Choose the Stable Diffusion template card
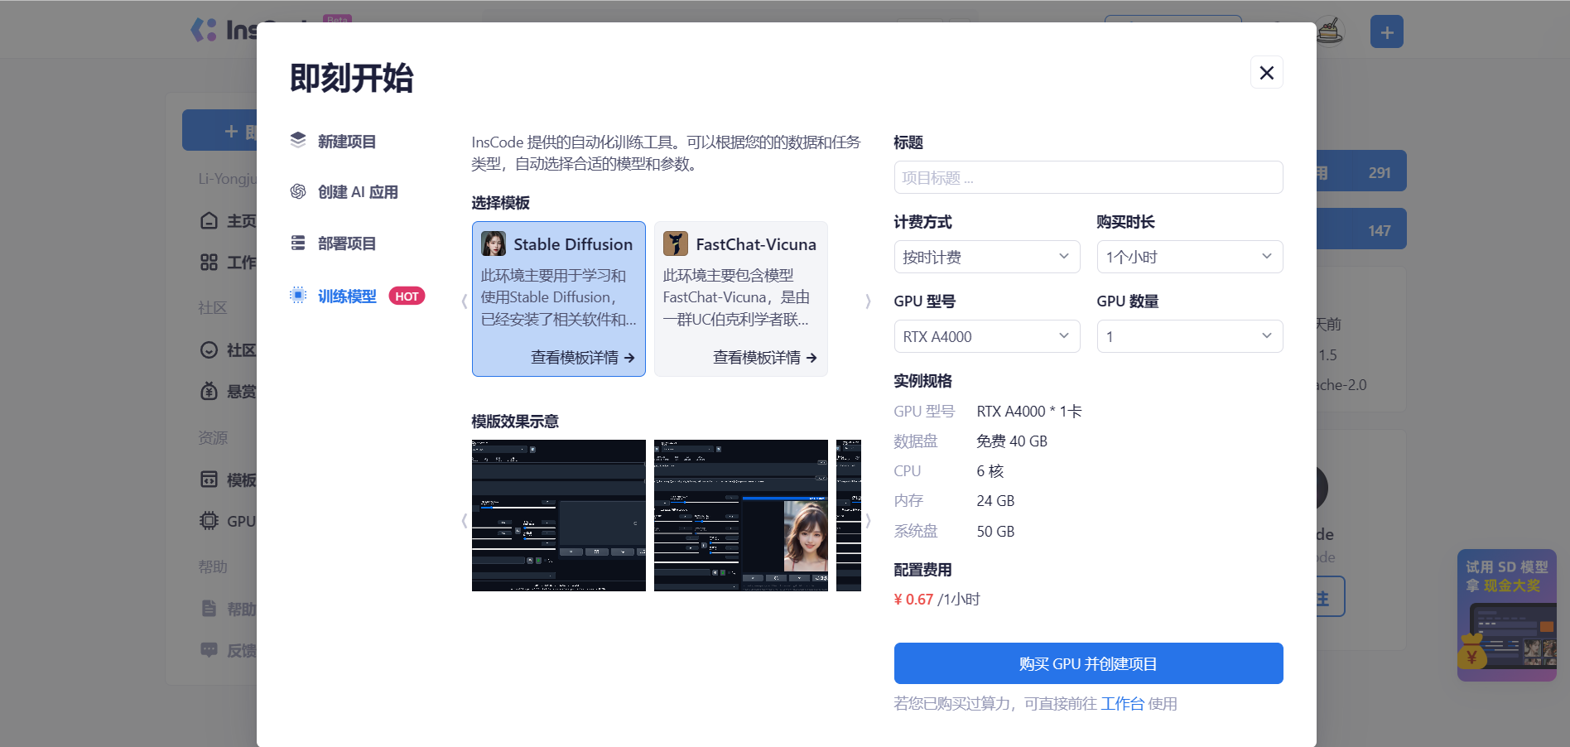 tap(559, 299)
